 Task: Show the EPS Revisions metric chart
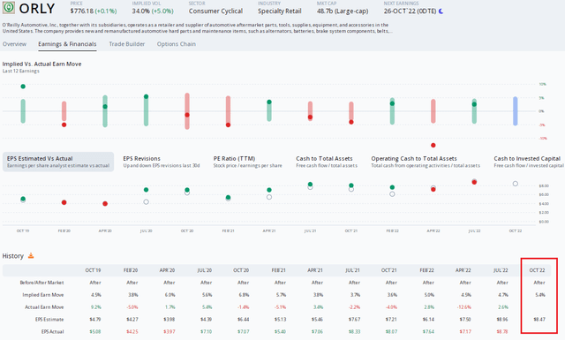[x=162, y=162]
